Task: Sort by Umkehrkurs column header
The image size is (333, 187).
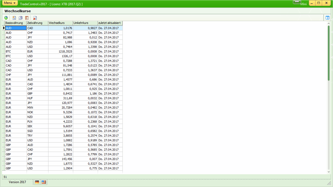Action: point(85,23)
